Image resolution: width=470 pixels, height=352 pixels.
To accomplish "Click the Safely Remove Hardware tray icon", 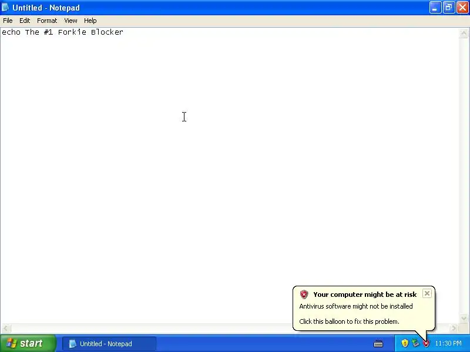I will click(x=415, y=343).
